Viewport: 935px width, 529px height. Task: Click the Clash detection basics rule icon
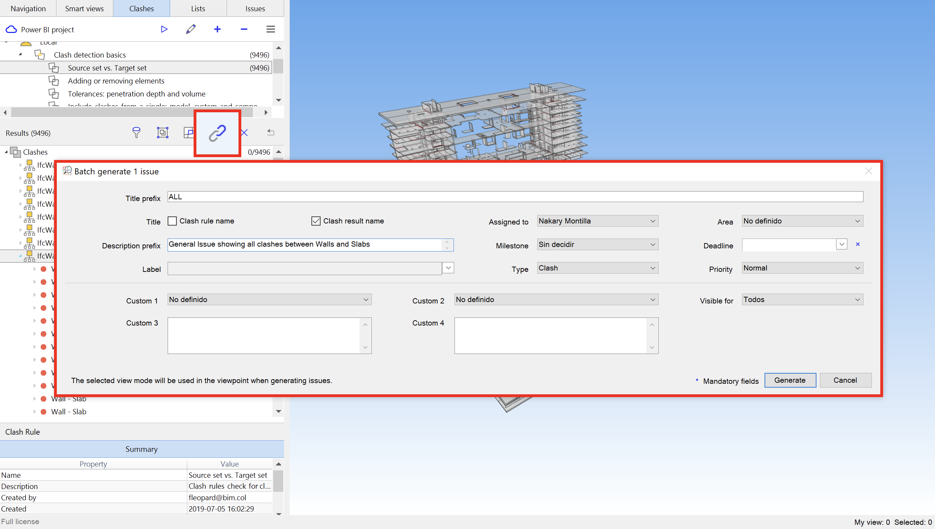[x=40, y=55]
